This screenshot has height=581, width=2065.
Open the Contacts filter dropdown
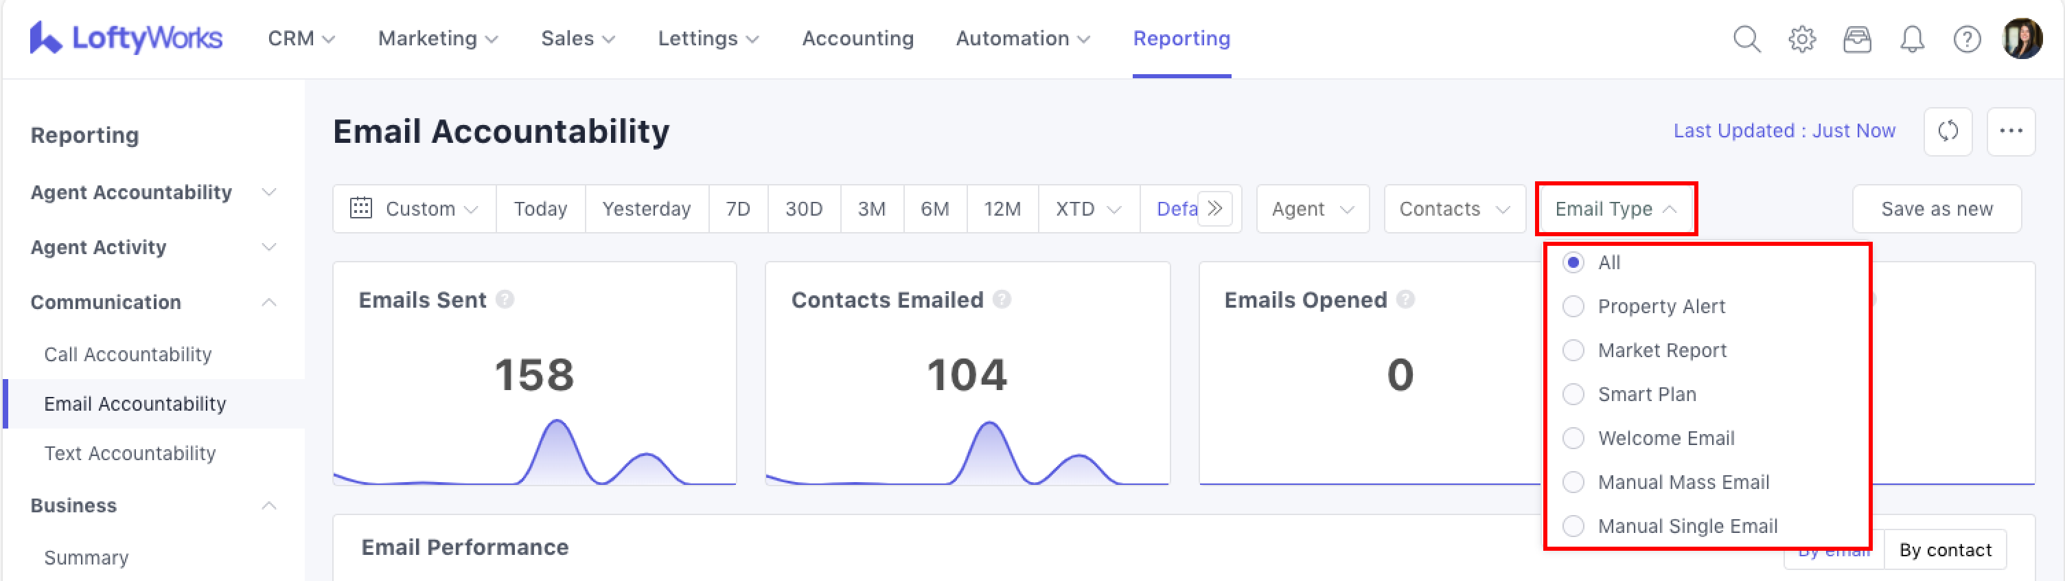(1453, 209)
